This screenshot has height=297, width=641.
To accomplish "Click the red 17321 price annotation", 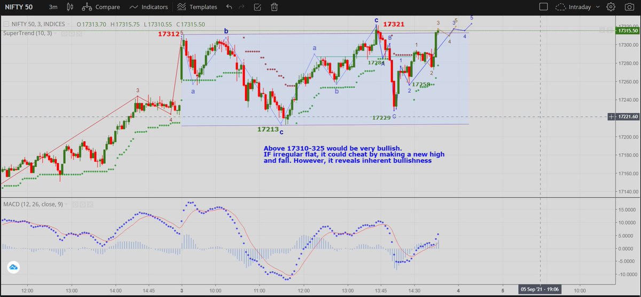I will pos(394,25).
